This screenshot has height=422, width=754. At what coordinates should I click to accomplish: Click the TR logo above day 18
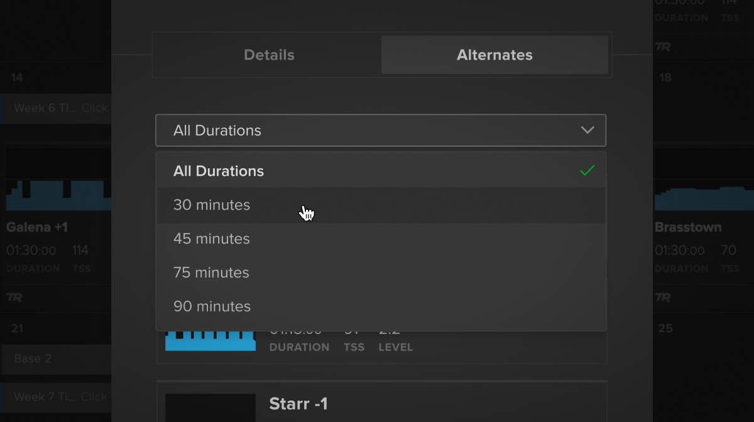pos(663,46)
